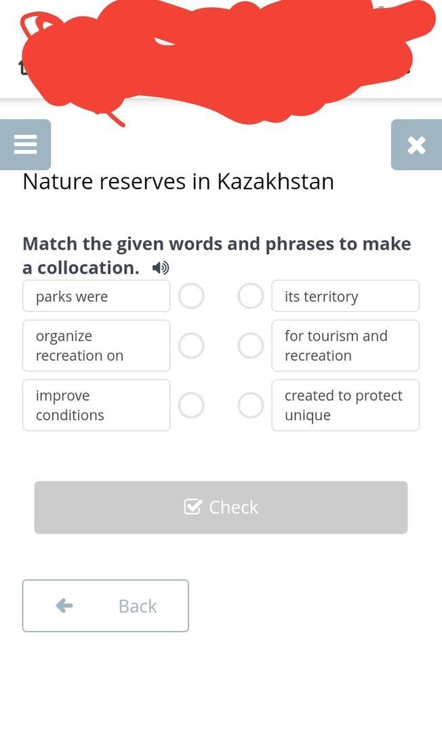This screenshot has height=733, width=442.
Task: Click the 'improve conditions' phrase box
Action: (x=96, y=405)
